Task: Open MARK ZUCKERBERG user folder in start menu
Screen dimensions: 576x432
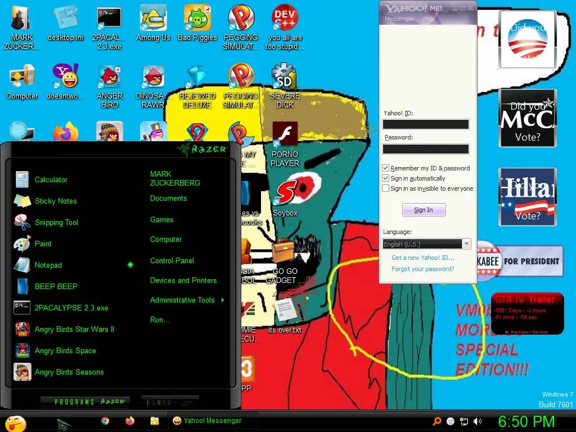Action: pos(175,178)
